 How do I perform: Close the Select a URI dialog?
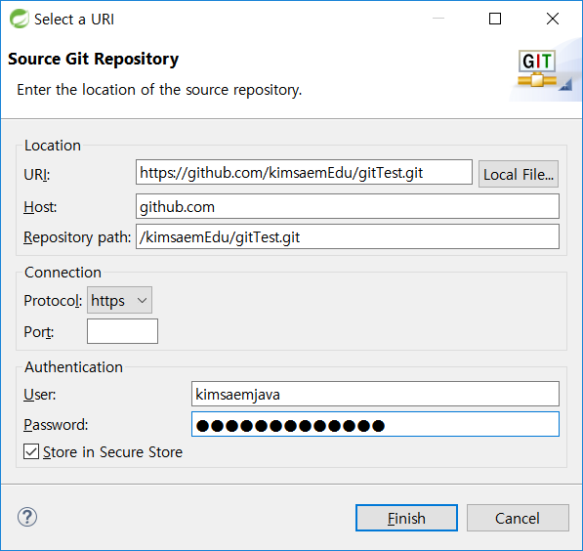553,19
